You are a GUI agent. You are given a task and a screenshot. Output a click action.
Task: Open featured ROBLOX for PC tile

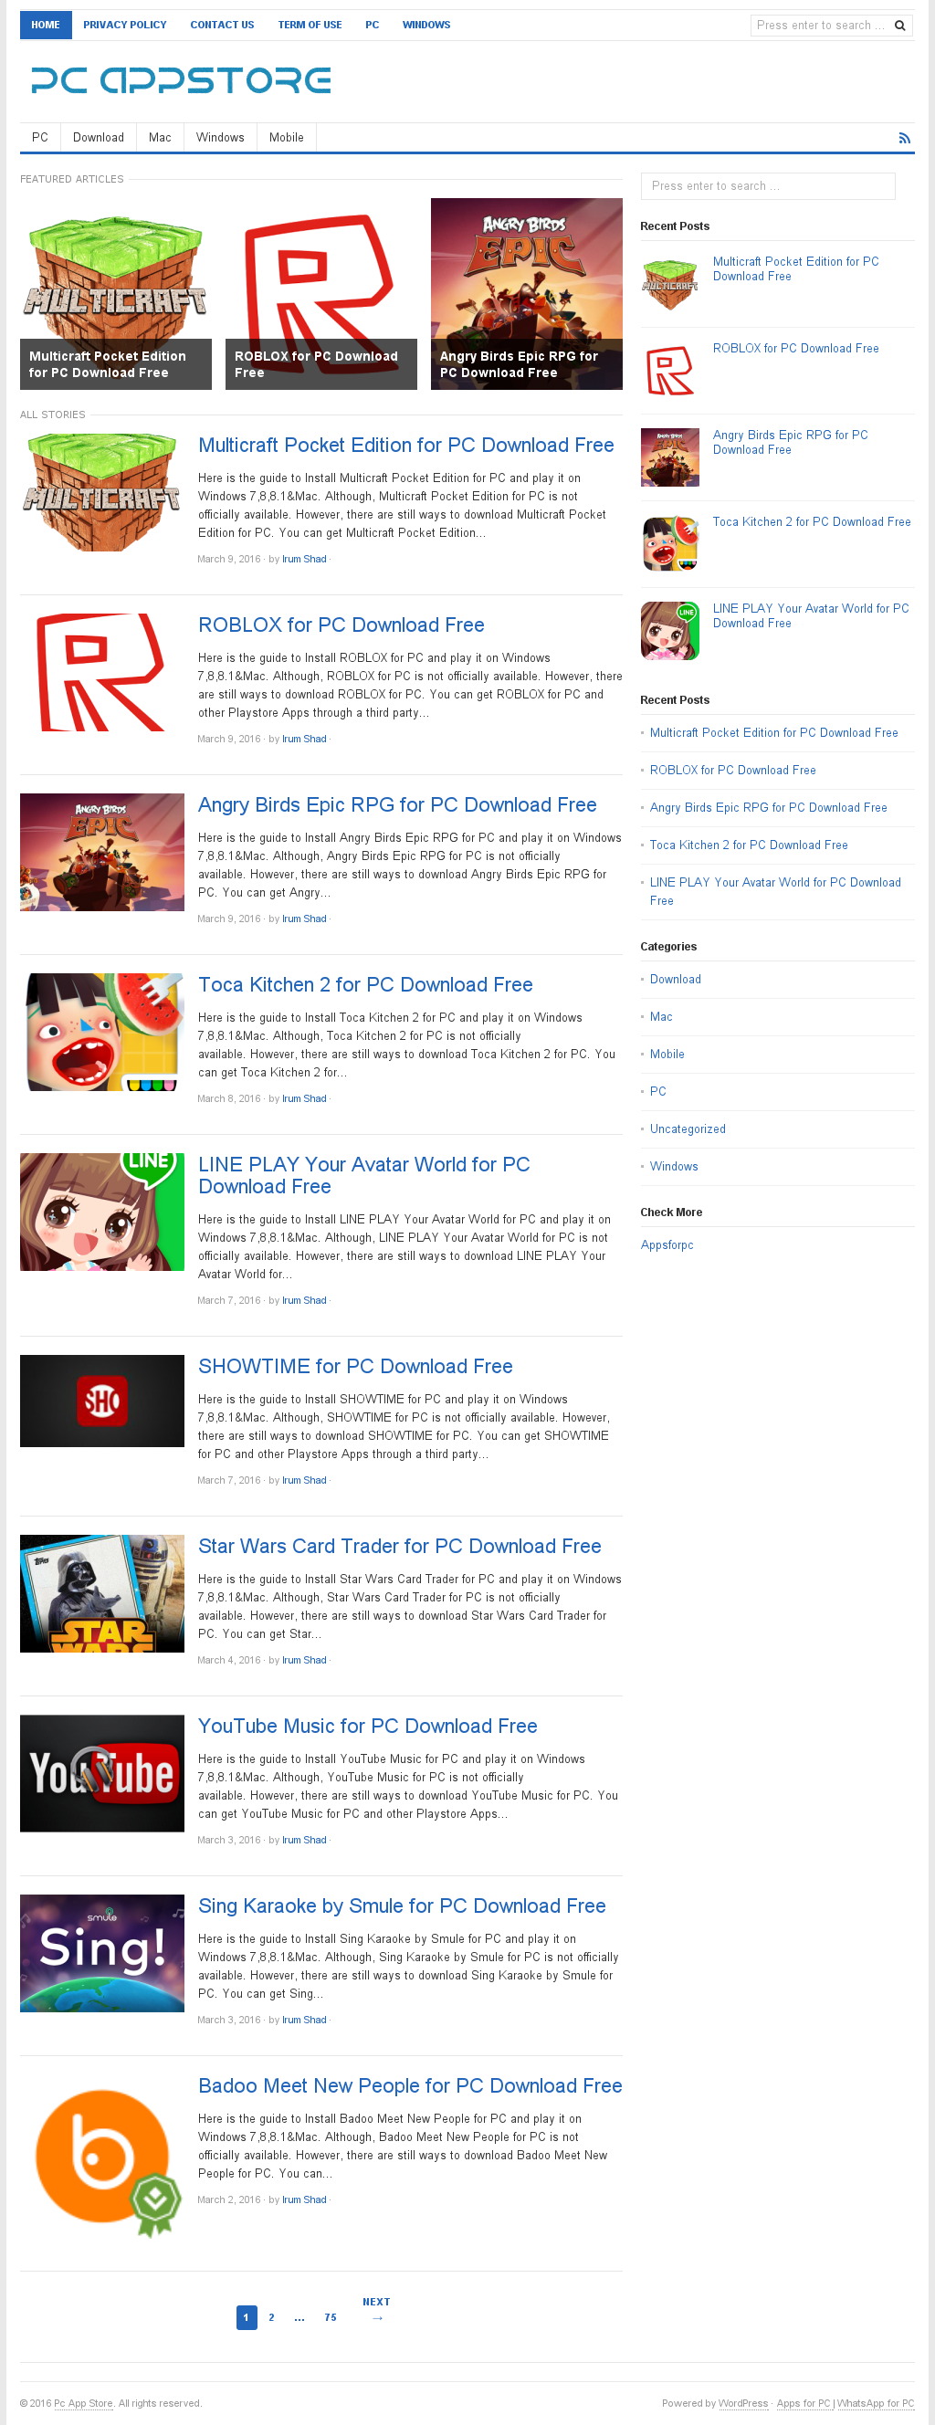[x=321, y=294]
